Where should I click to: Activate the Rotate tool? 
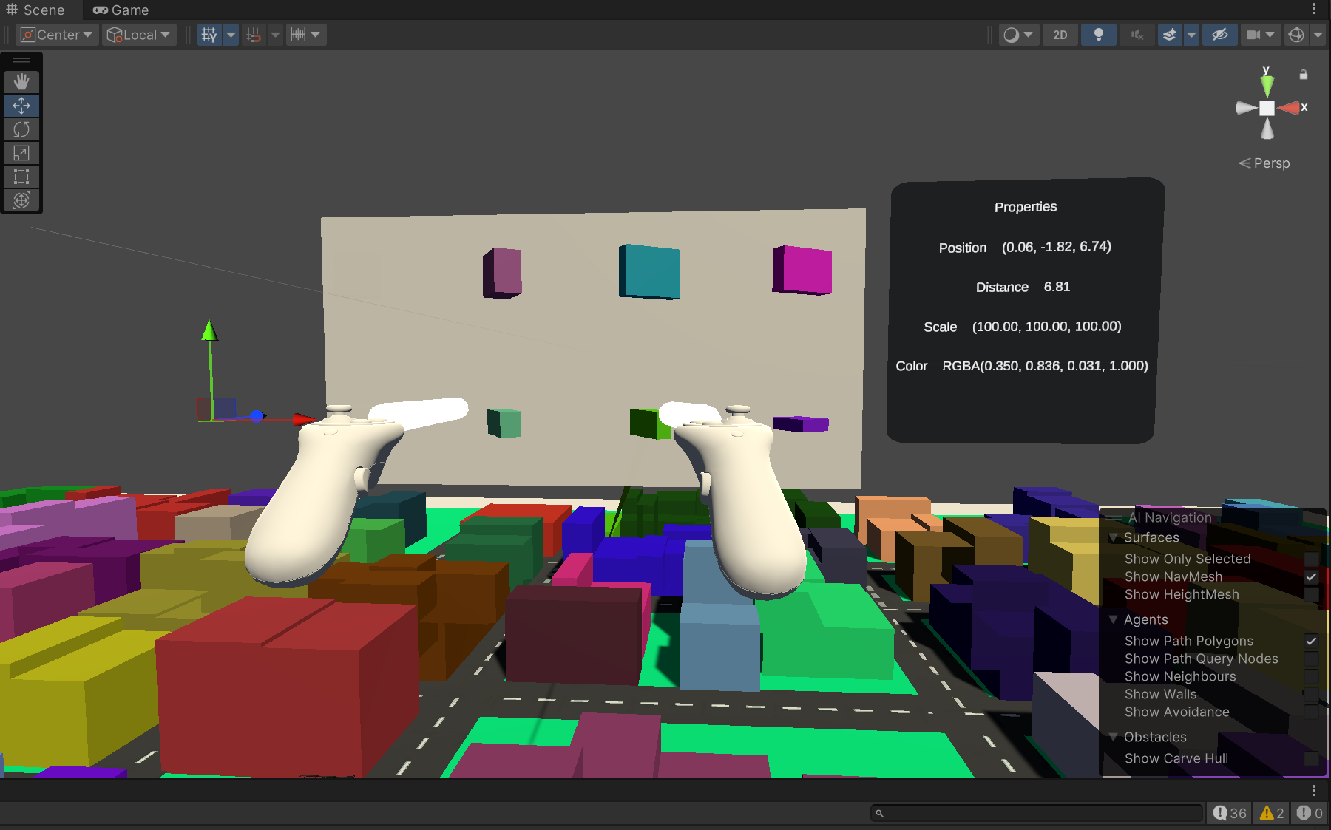[x=21, y=129]
